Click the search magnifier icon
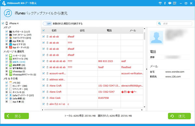 (x=160, y=23)
